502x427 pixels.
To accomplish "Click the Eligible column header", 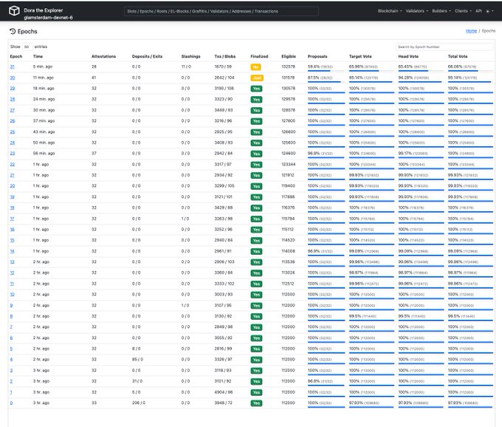I will [x=289, y=56].
